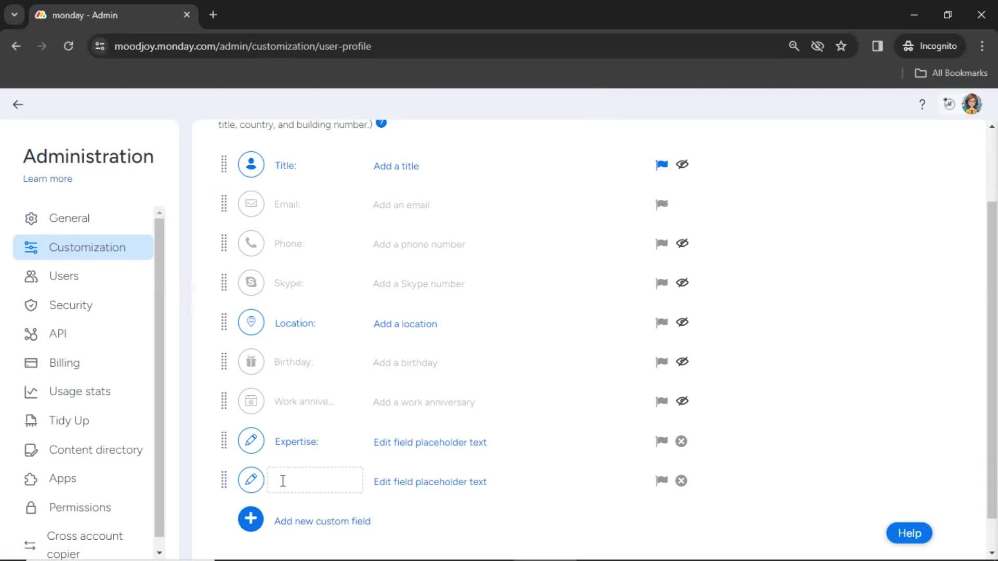Toggle visibility eye icon for Title field
The width and height of the screenshot is (998, 561).
tap(682, 164)
